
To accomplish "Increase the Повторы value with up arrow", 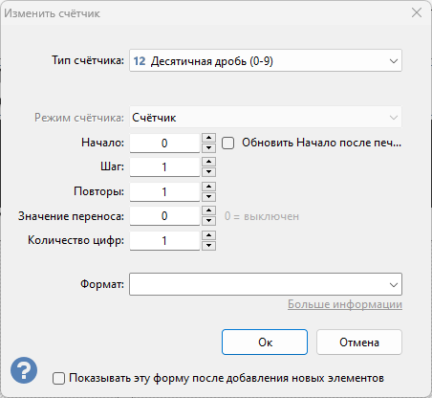I will point(208,187).
